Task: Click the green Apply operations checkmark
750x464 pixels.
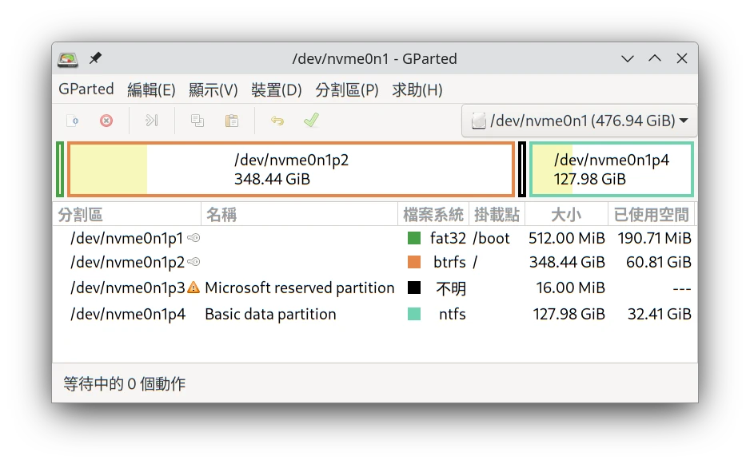Action: click(x=311, y=121)
